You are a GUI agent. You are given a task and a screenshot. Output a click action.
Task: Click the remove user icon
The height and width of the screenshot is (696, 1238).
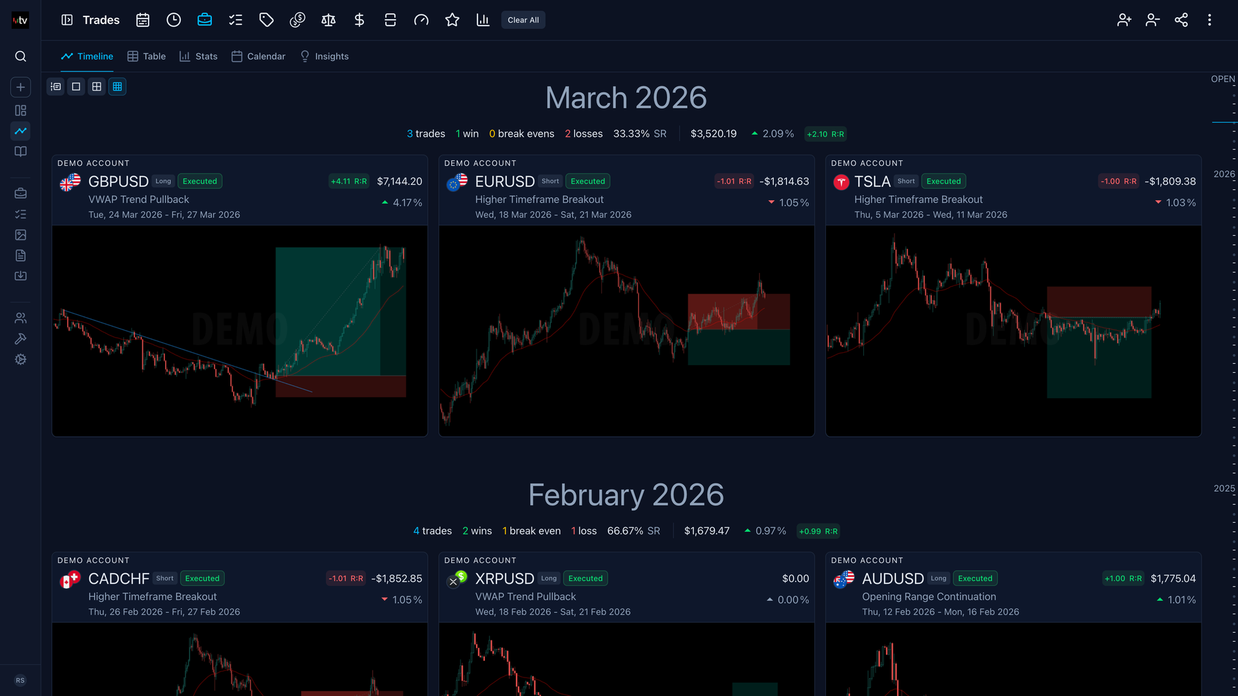[x=1153, y=20]
